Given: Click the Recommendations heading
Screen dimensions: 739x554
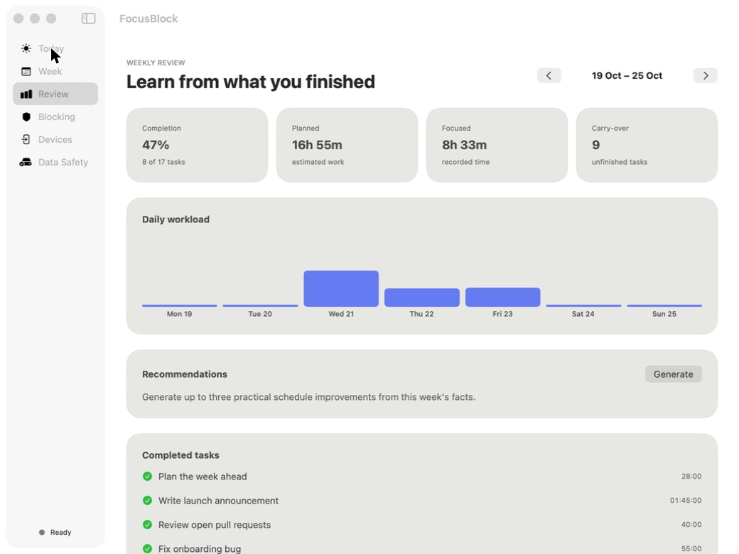Looking at the screenshot, I should coord(185,374).
